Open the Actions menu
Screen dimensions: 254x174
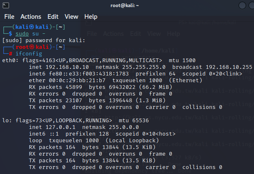[31, 17]
